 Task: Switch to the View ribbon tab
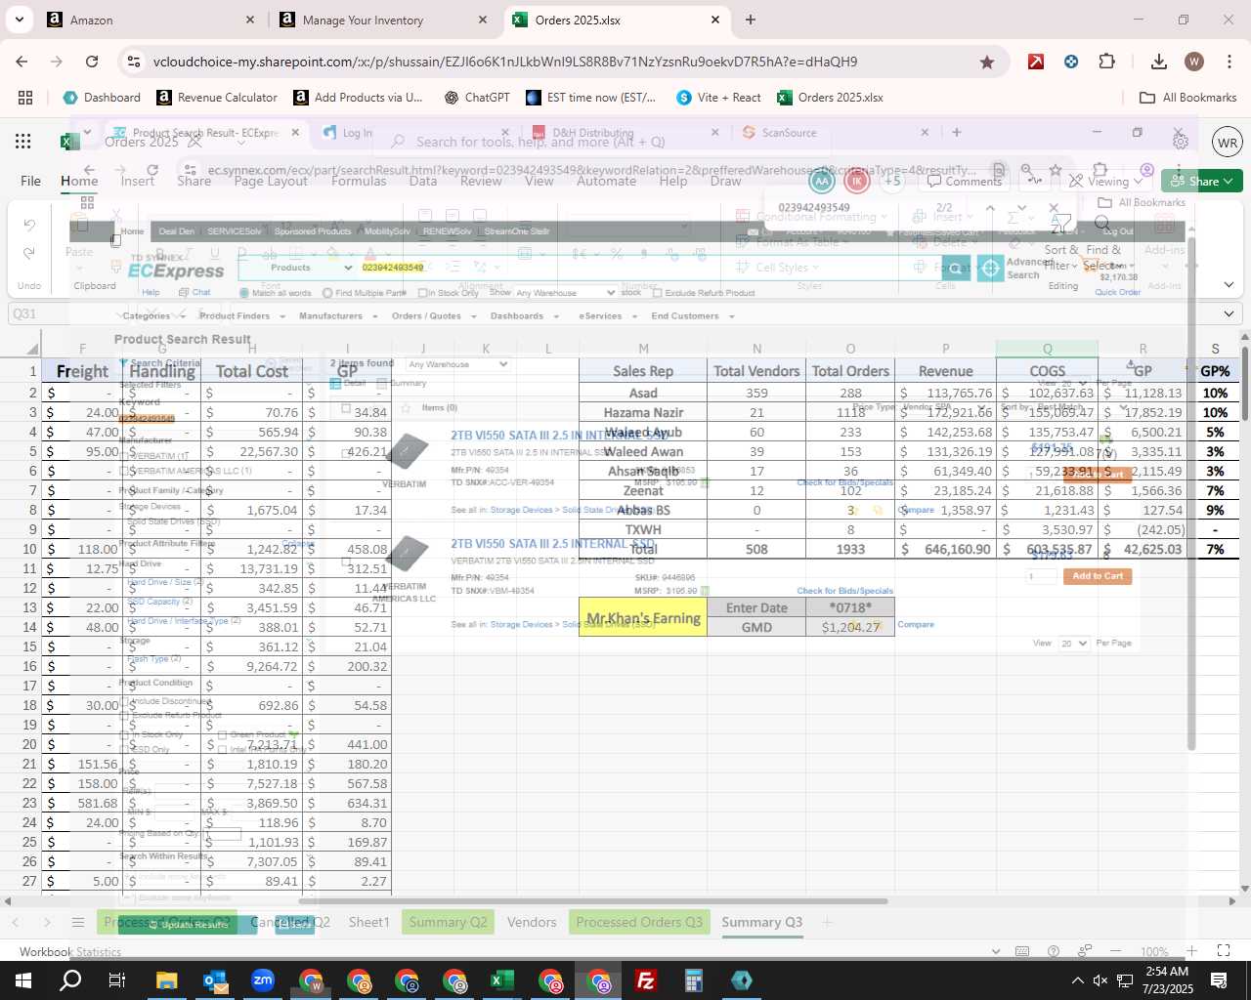[539, 181]
